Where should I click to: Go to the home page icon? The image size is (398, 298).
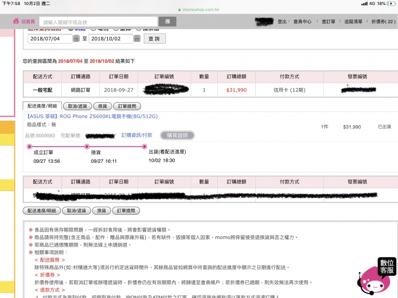click(x=16, y=21)
